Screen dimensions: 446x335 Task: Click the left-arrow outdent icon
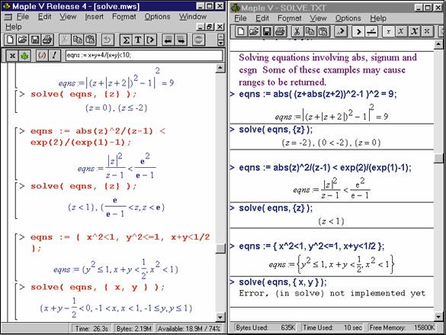click(x=168, y=40)
